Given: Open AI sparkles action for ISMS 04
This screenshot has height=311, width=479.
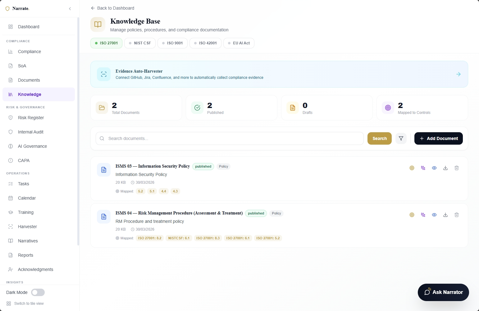Looking at the screenshot, I should tap(423, 214).
